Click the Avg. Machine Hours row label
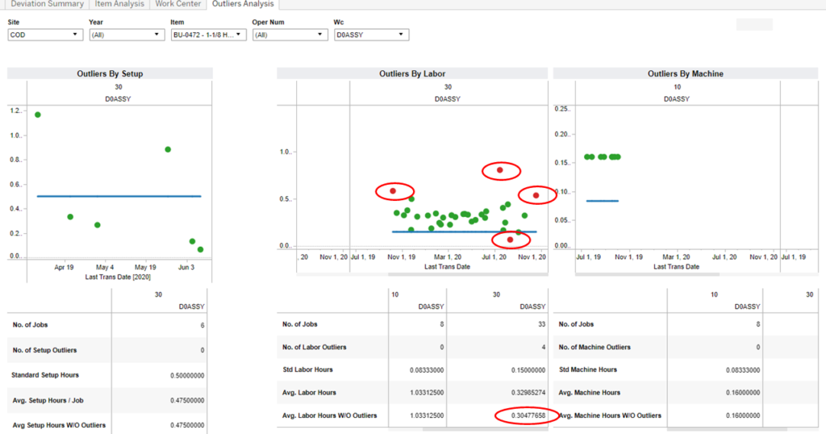 (x=590, y=393)
